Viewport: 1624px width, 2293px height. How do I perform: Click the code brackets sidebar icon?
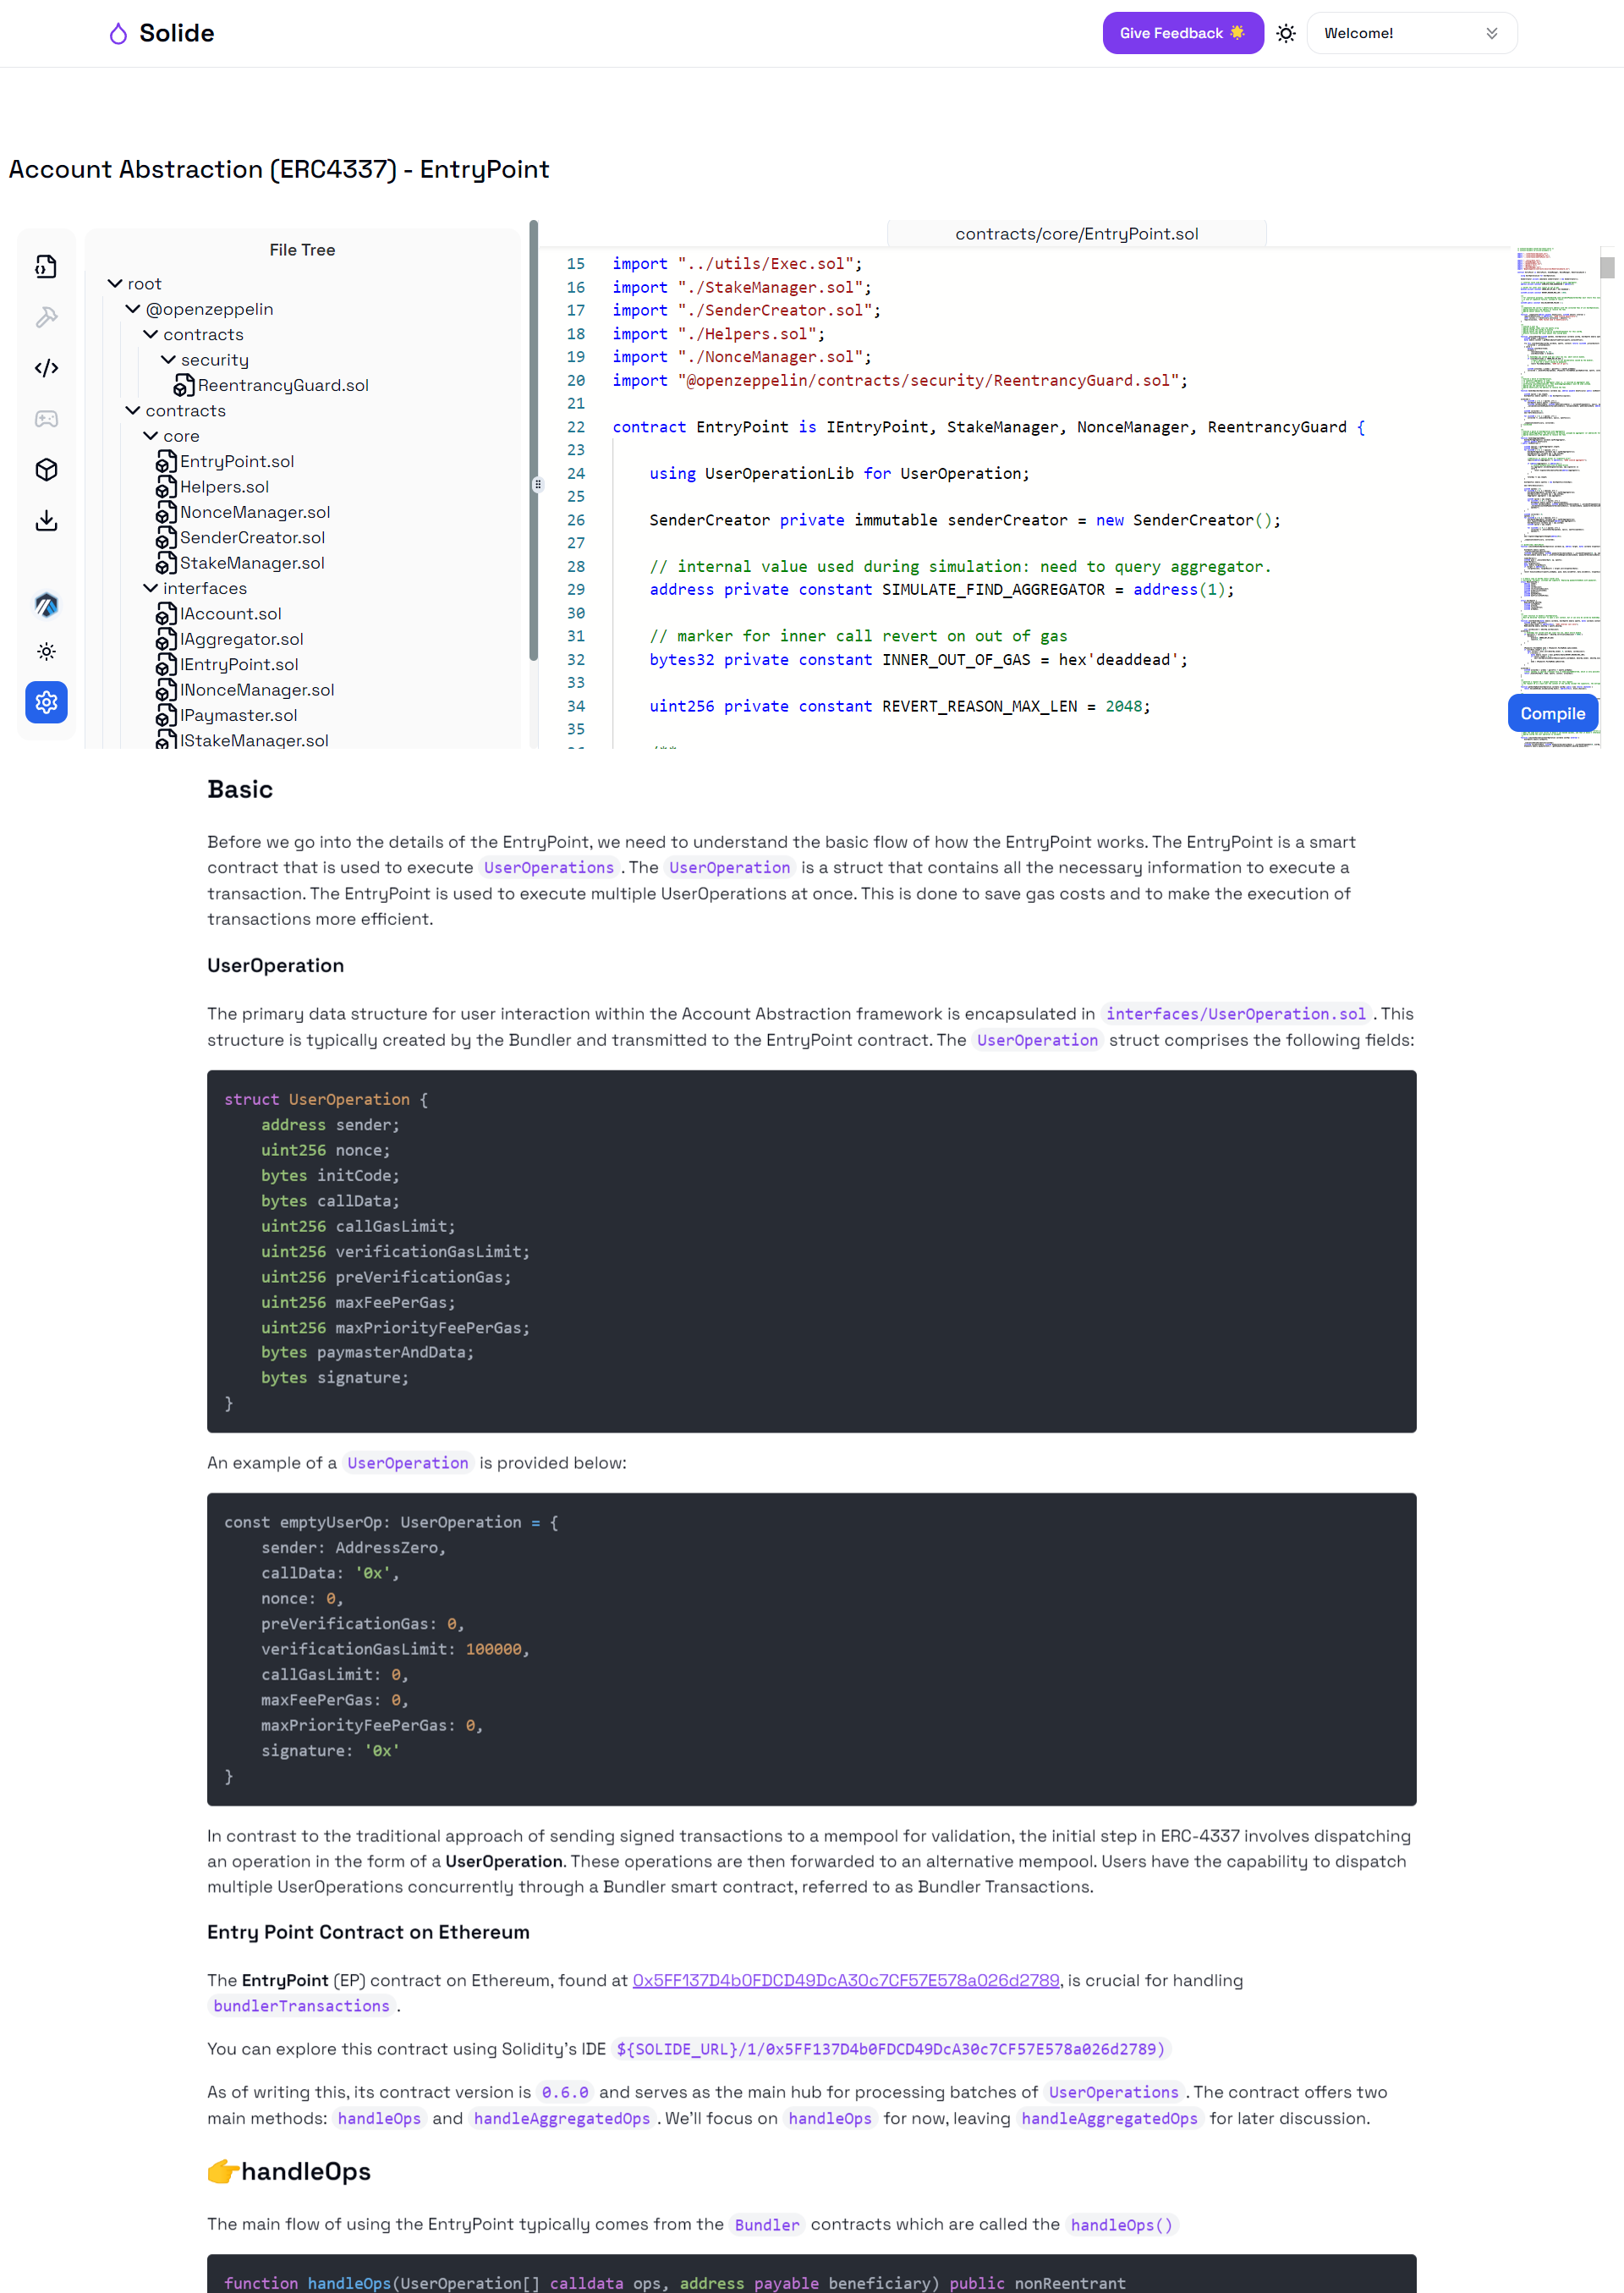tap(46, 368)
